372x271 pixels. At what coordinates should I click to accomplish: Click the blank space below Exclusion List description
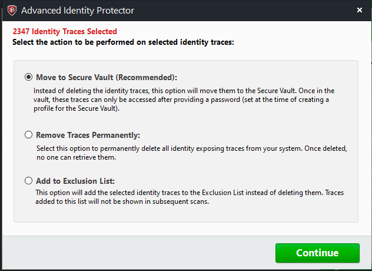coord(186,213)
